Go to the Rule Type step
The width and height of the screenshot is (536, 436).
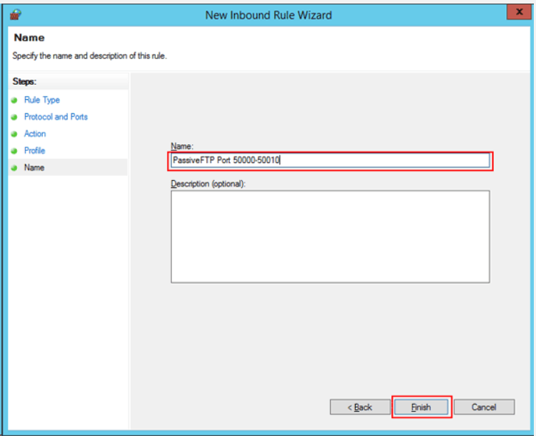pyautogui.click(x=42, y=100)
